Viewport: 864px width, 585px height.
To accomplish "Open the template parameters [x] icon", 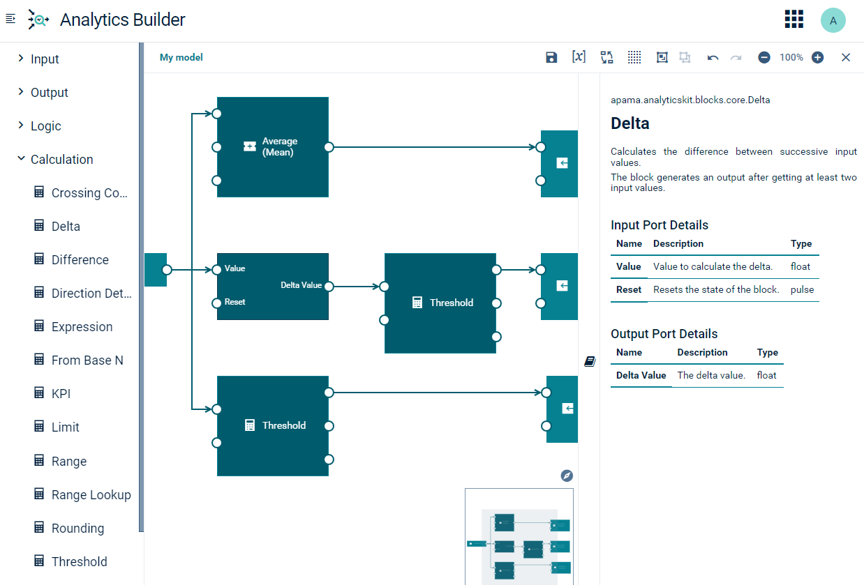I will click(x=579, y=57).
